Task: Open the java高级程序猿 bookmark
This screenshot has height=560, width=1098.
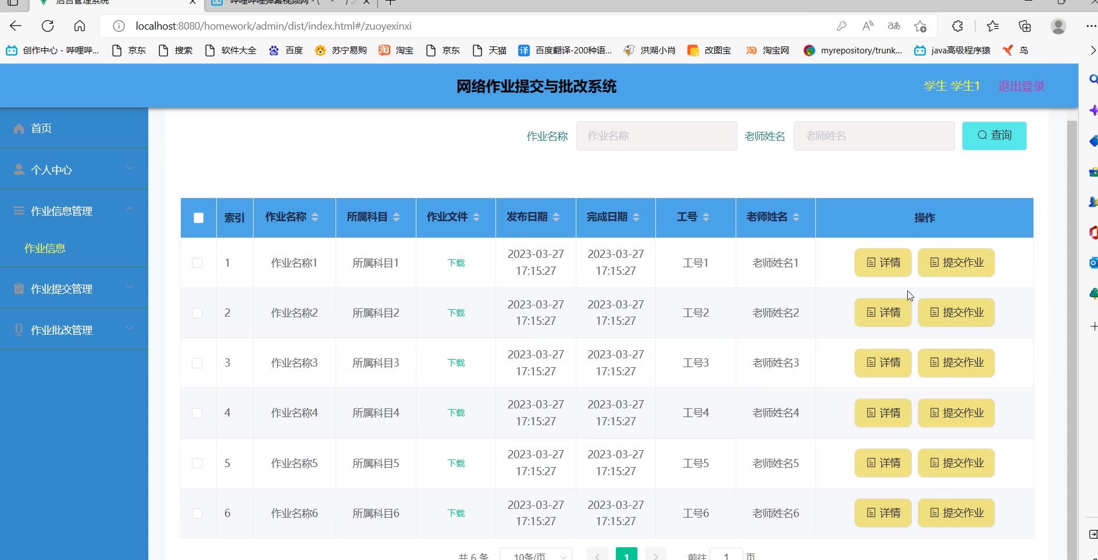Action: (952, 51)
